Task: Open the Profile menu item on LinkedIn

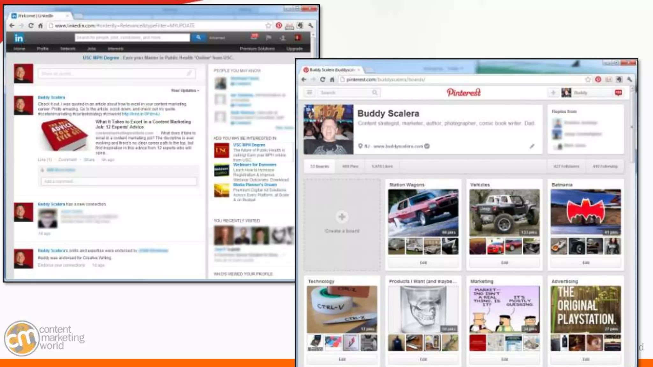Action: coord(42,49)
